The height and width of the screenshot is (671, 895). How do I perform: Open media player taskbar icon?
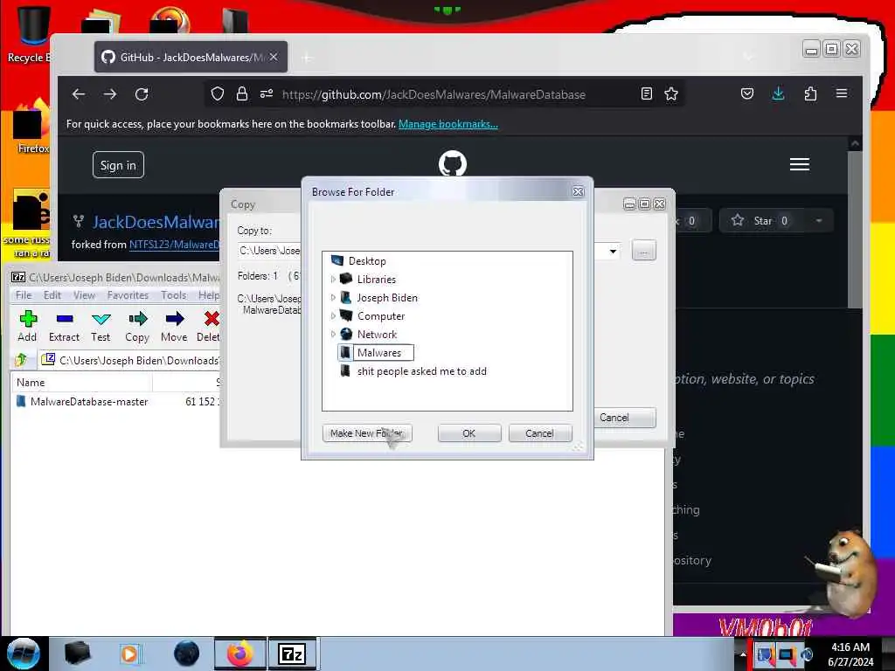pos(130,654)
